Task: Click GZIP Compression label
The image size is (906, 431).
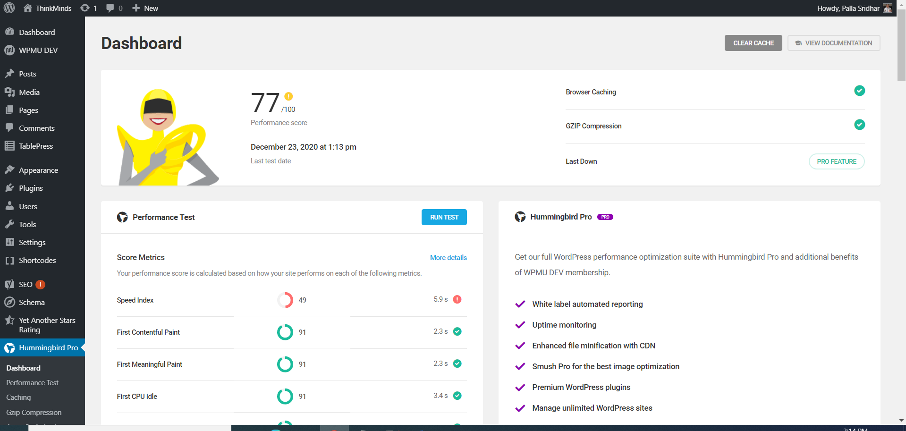Action: tap(593, 126)
